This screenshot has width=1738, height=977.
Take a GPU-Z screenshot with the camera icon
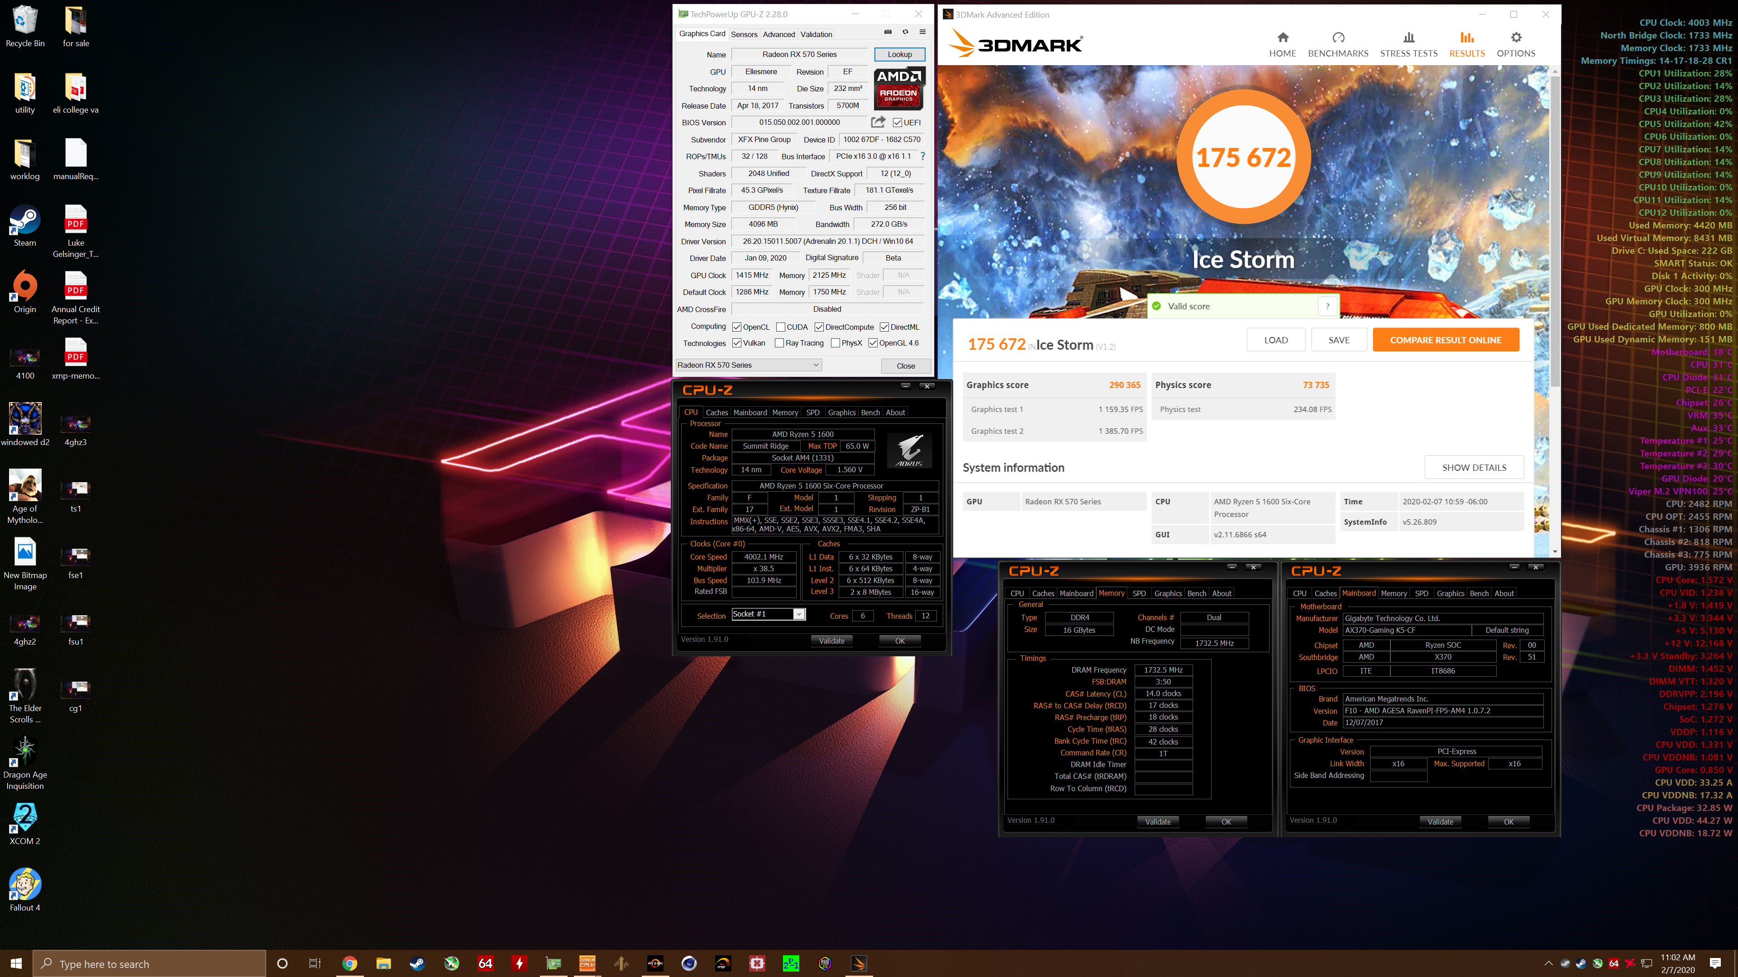(888, 32)
